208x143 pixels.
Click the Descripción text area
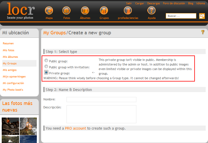tap(101, 114)
